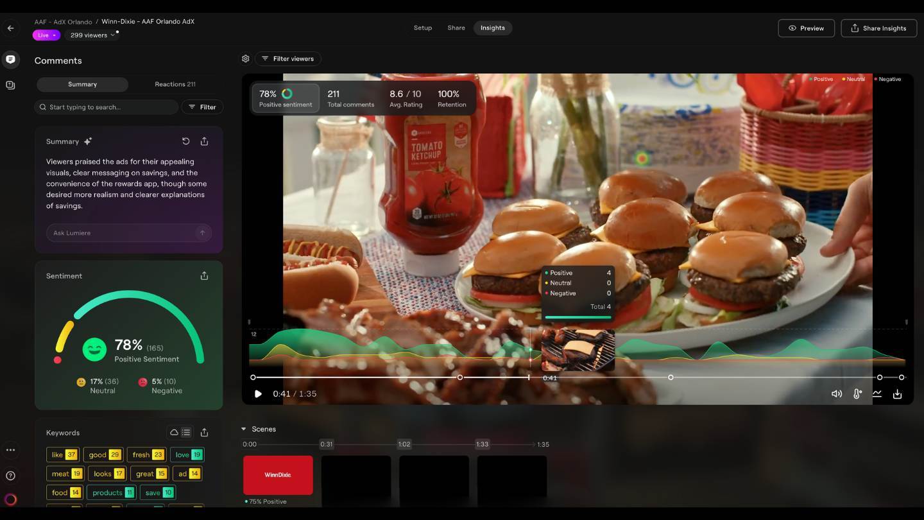Mute the video audio
924x520 pixels.
[x=837, y=394]
